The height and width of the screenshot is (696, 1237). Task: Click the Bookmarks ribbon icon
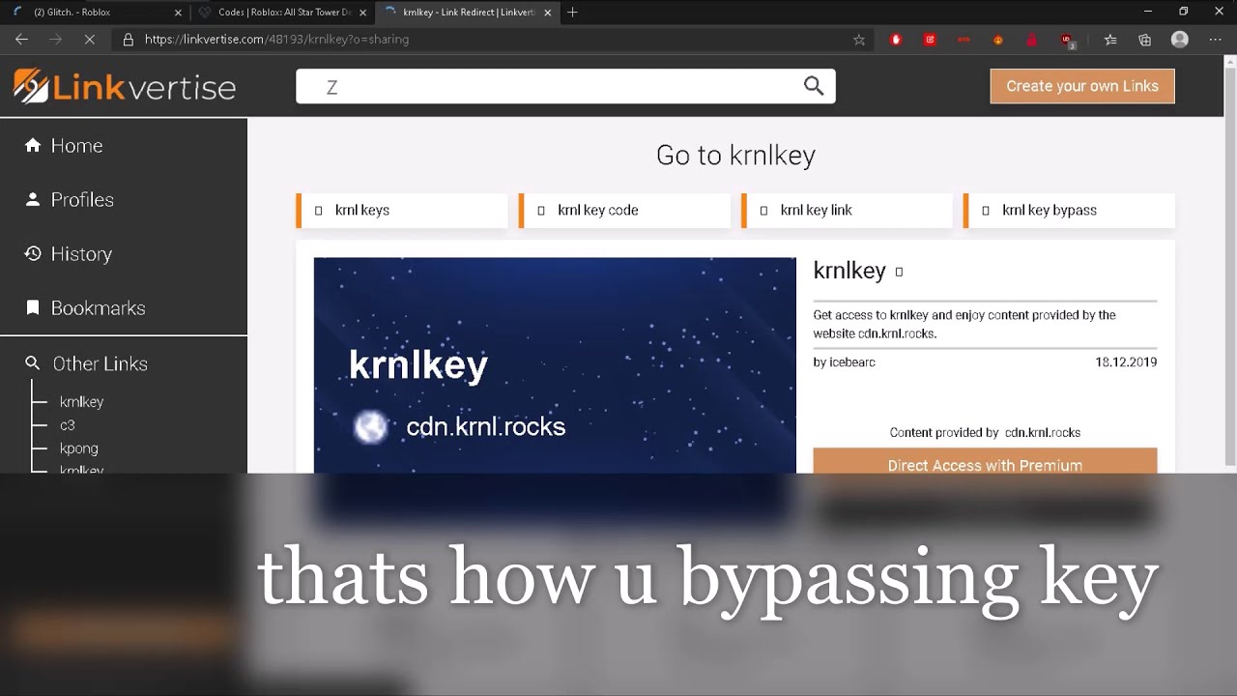(33, 307)
